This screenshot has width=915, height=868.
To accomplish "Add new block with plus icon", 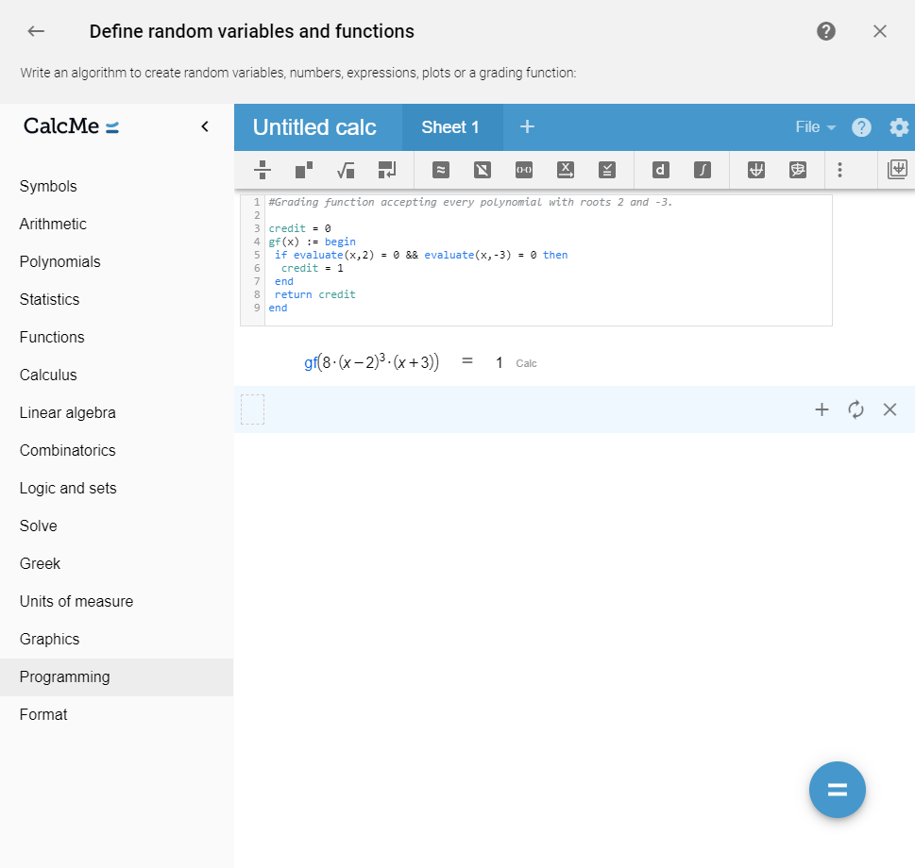I will (822, 409).
